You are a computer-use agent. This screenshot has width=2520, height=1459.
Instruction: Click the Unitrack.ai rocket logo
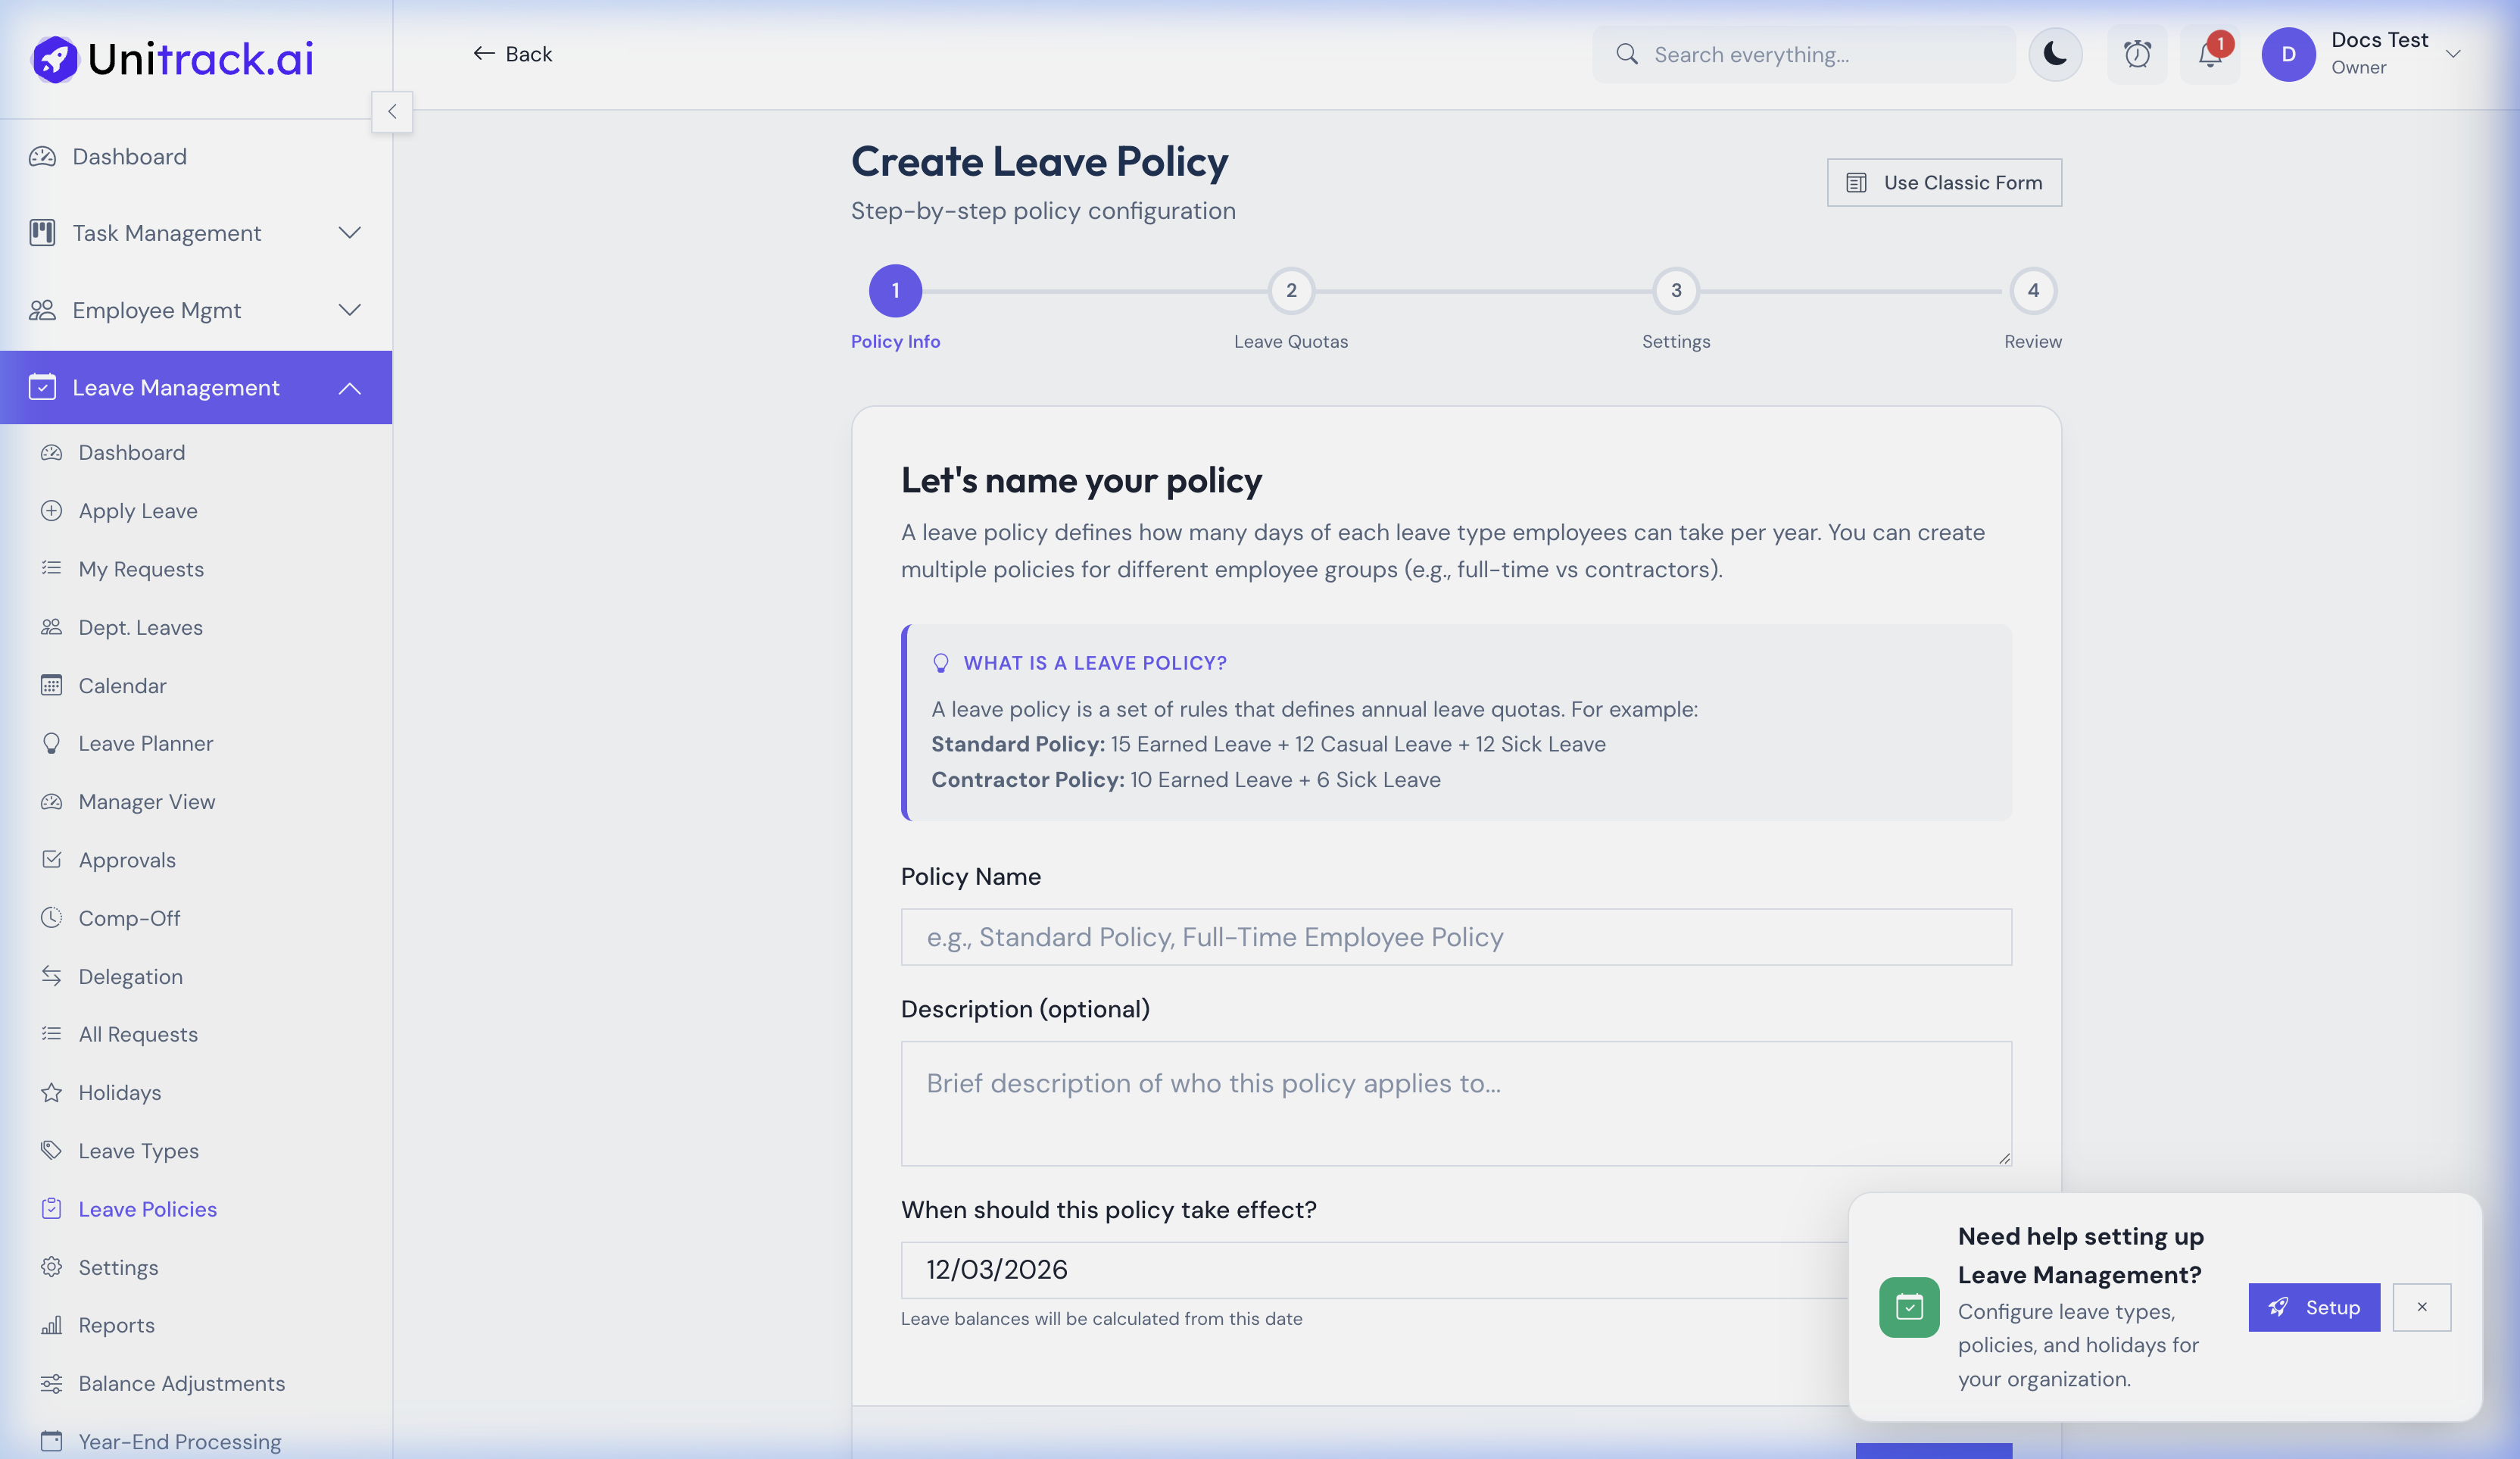[54, 58]
